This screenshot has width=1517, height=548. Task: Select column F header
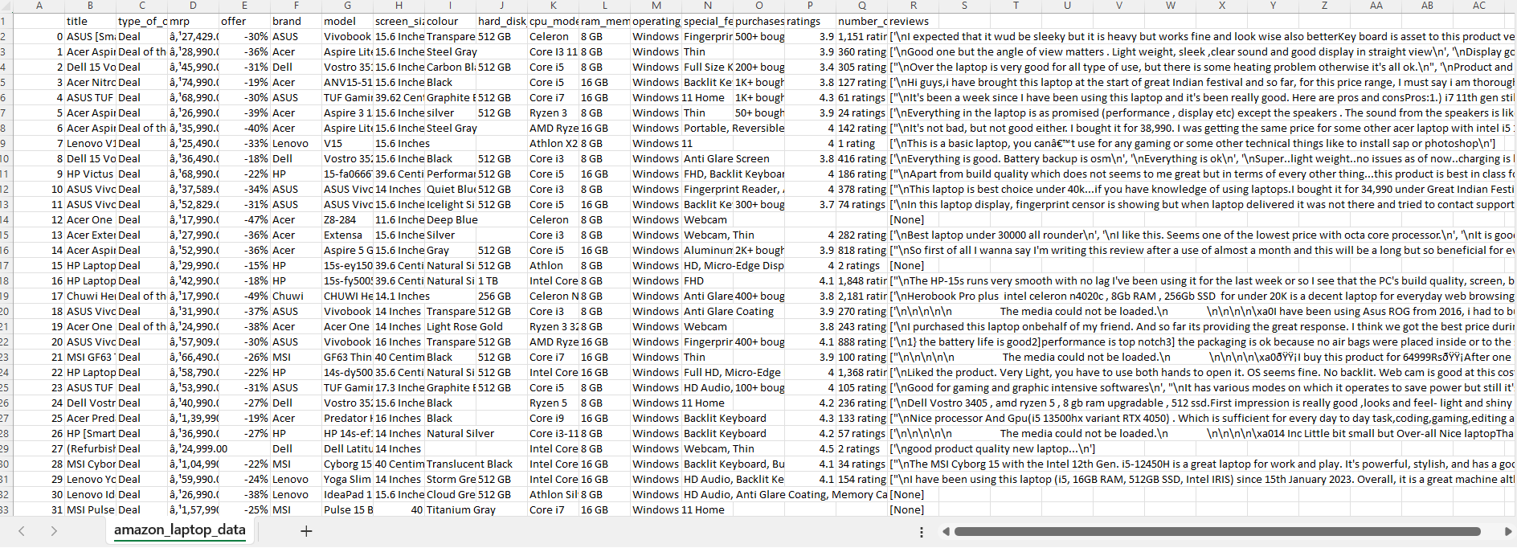click(x=296, y=6)
